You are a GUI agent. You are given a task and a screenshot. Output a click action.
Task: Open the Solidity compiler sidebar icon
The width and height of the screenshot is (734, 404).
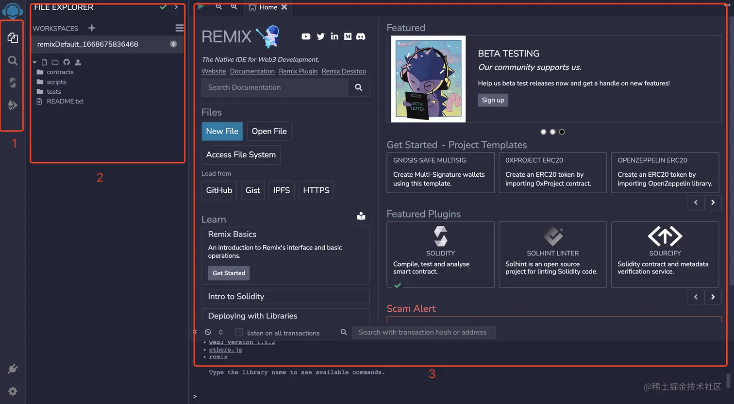coord(13,83)
